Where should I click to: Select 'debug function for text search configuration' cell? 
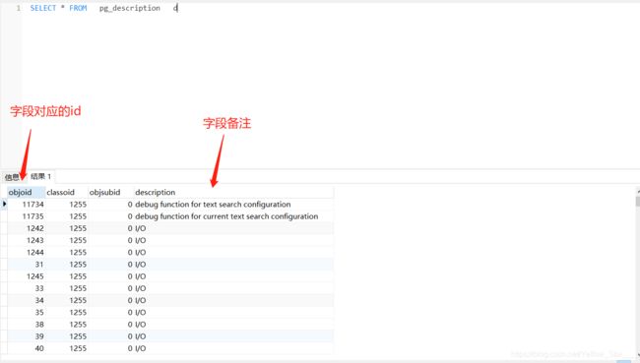pos(233,205)
